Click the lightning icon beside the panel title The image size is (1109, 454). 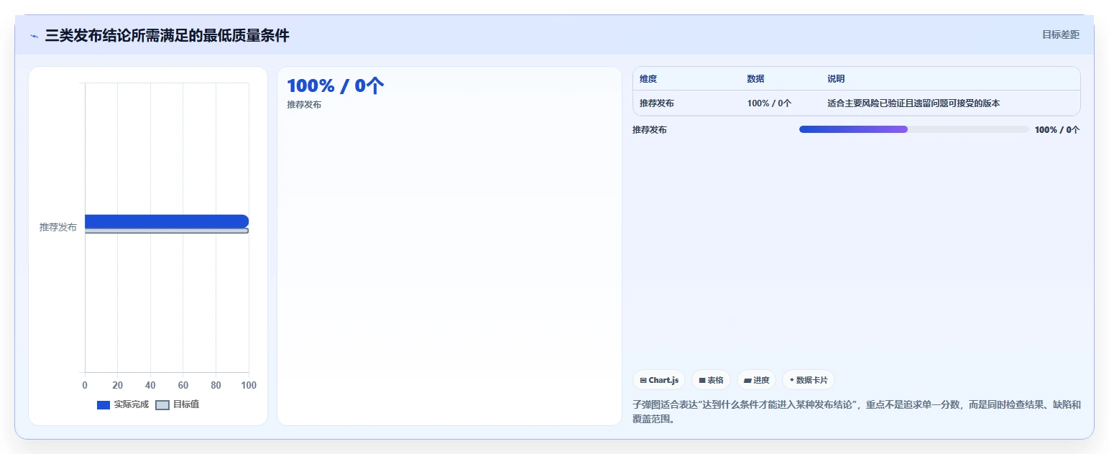pos(34,36)
